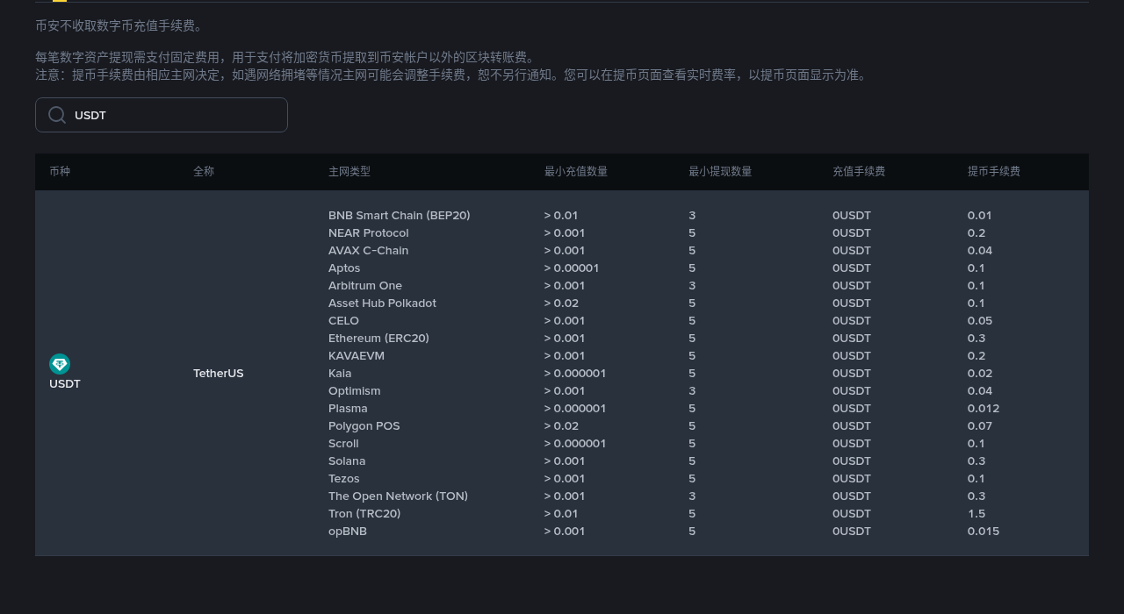Click Plasma withdrawal fee 0.012
This screenshot has width=1124, height=614.
coord(983,409)
